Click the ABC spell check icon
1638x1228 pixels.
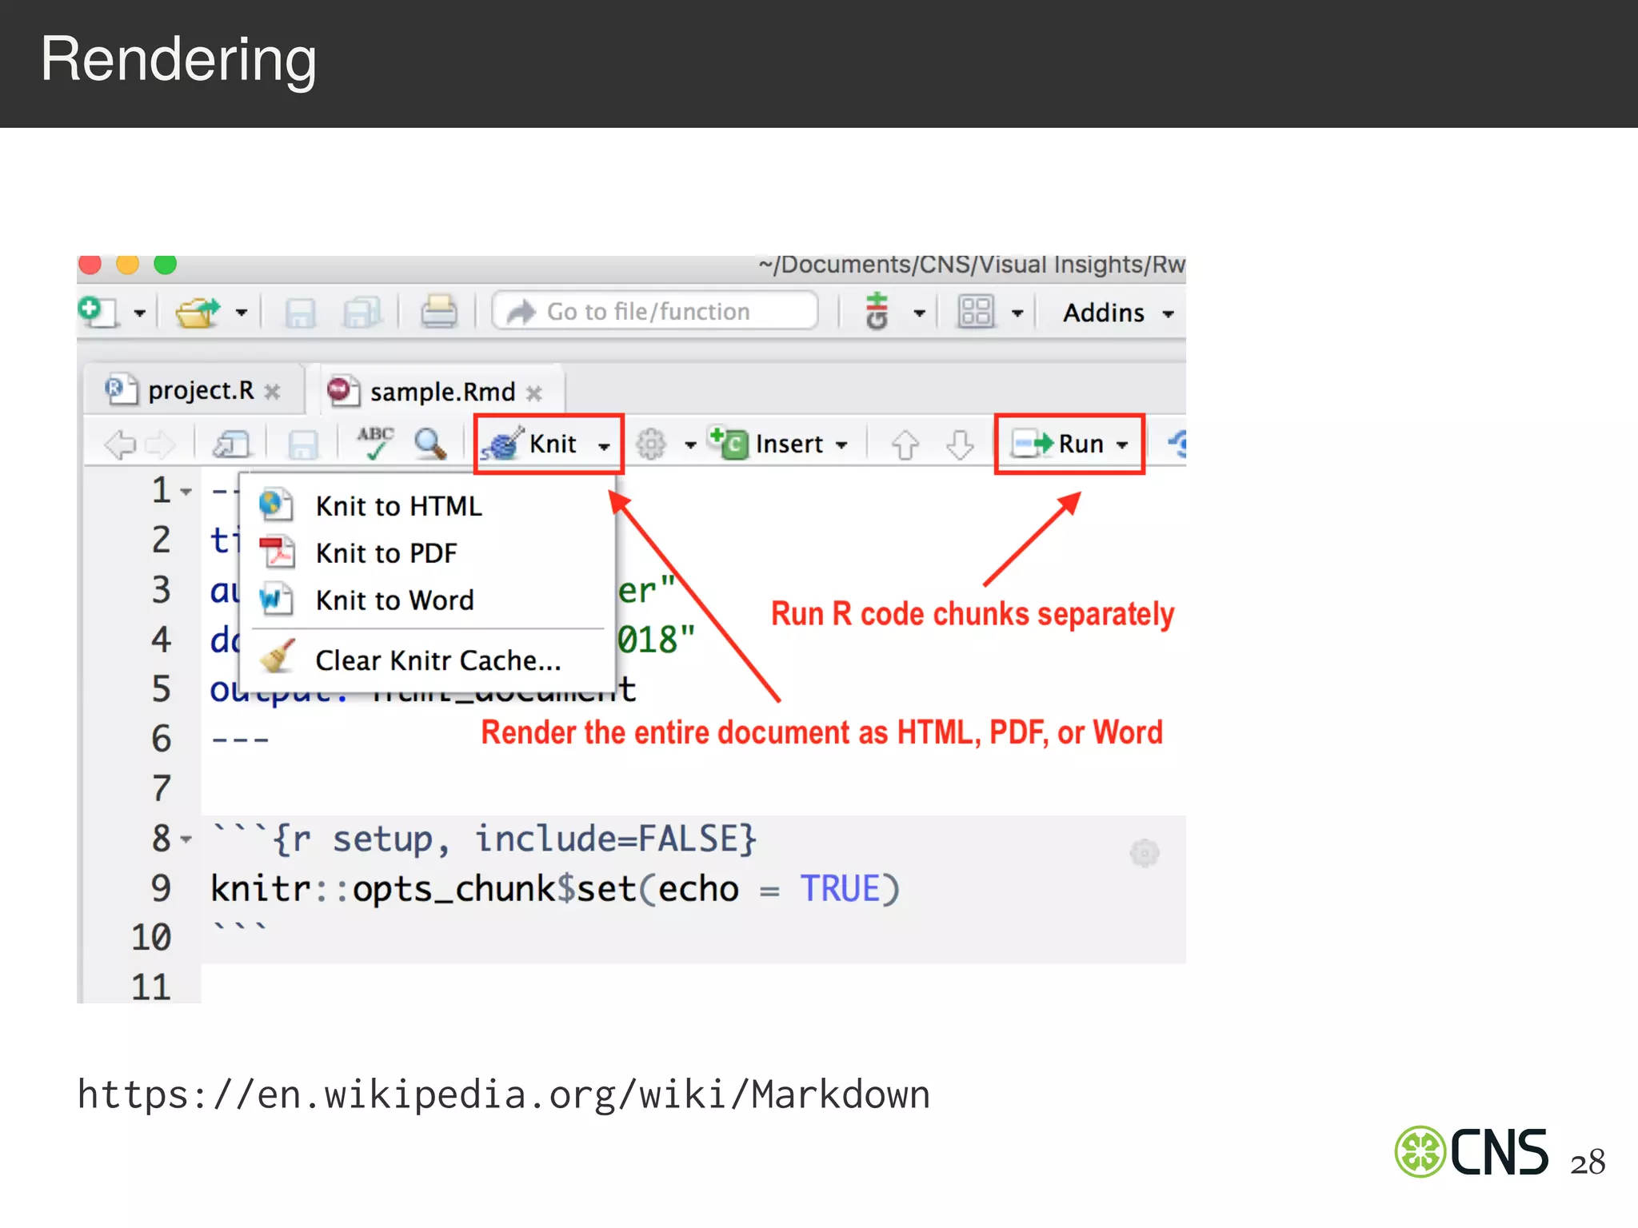pyautogui.click(x=375, y=444)
